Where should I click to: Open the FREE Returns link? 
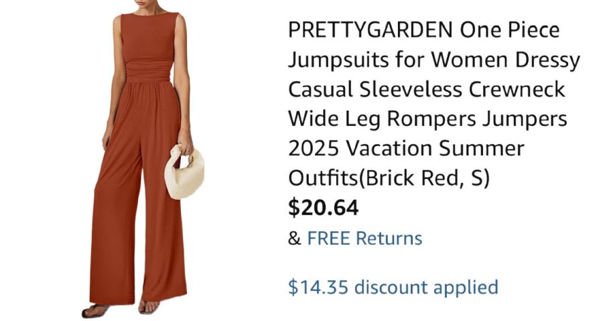pyautogui.click(x=364, y=238)
